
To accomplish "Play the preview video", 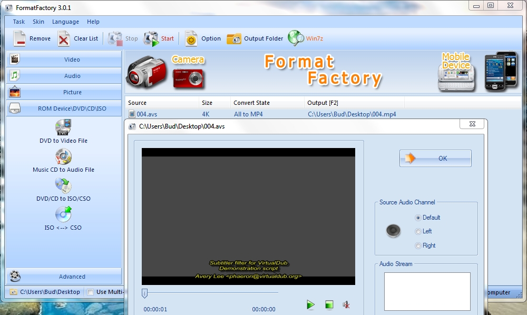I will coord(310,304).
